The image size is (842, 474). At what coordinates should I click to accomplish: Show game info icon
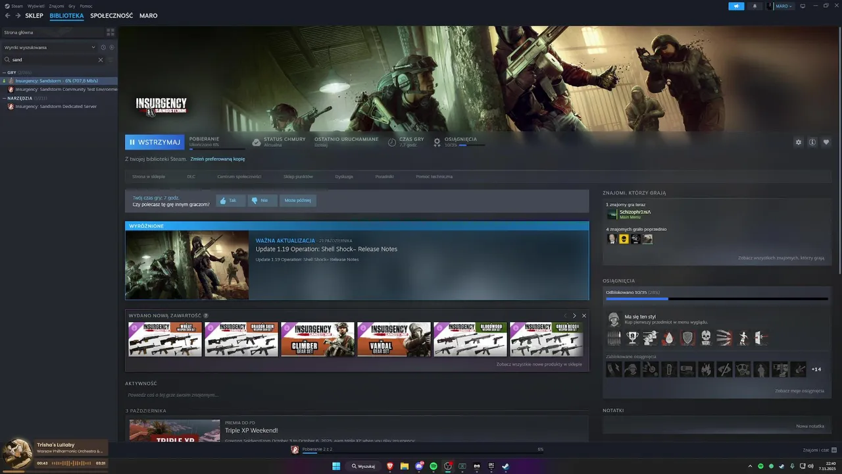click(x=812, y=142)
